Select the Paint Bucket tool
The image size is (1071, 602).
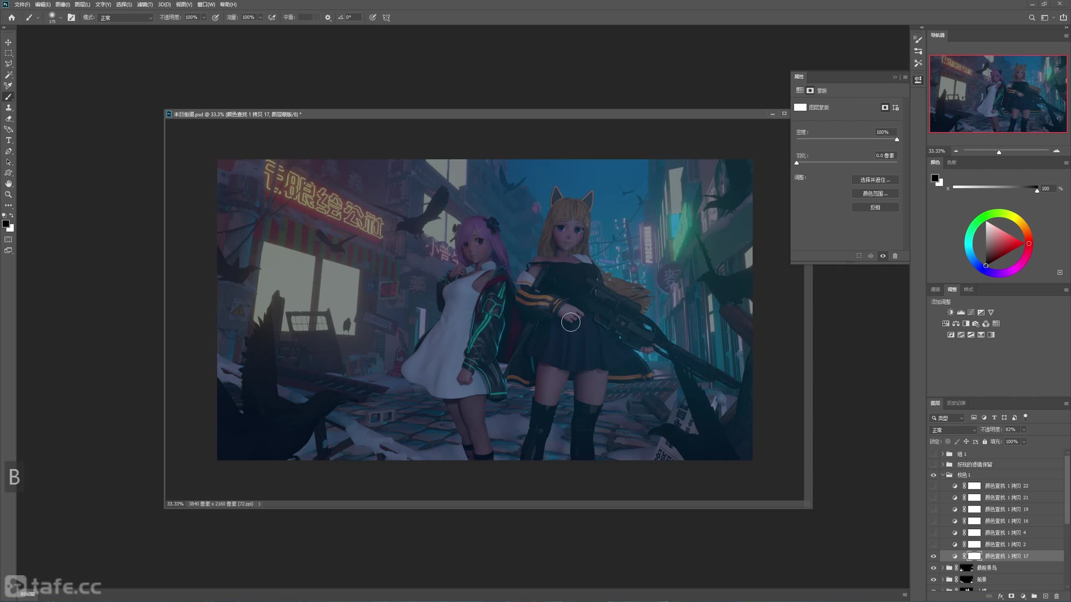tap(8, 129)
